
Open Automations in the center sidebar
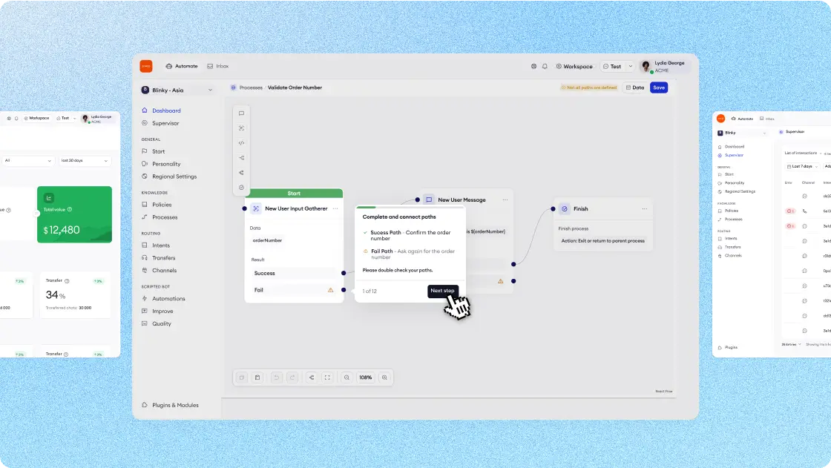tap(163, 299)
